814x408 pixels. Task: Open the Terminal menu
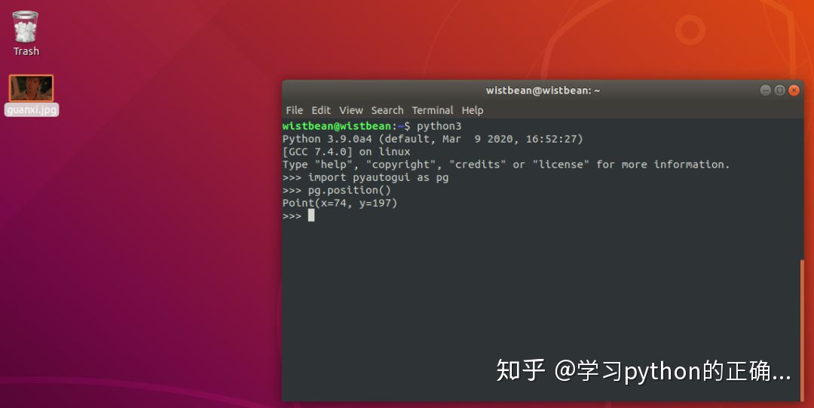coord(433,110)
